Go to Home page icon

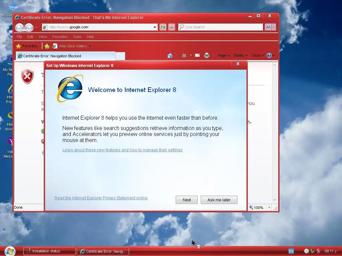170,56
